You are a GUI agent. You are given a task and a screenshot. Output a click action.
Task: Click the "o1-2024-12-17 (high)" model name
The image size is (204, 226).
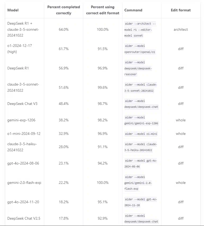point(16,49)
